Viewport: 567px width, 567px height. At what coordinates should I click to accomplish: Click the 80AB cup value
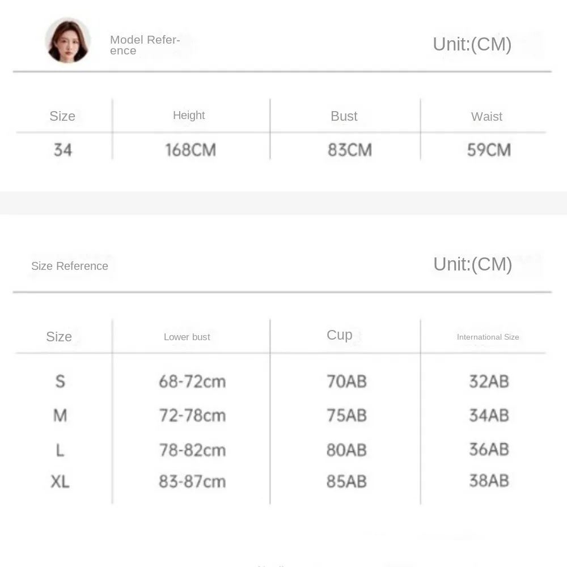[x=346, y=450]
